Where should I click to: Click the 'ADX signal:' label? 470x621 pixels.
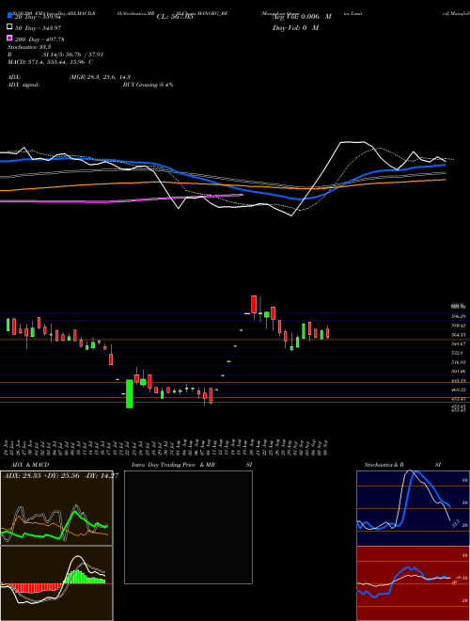[23, 85]
